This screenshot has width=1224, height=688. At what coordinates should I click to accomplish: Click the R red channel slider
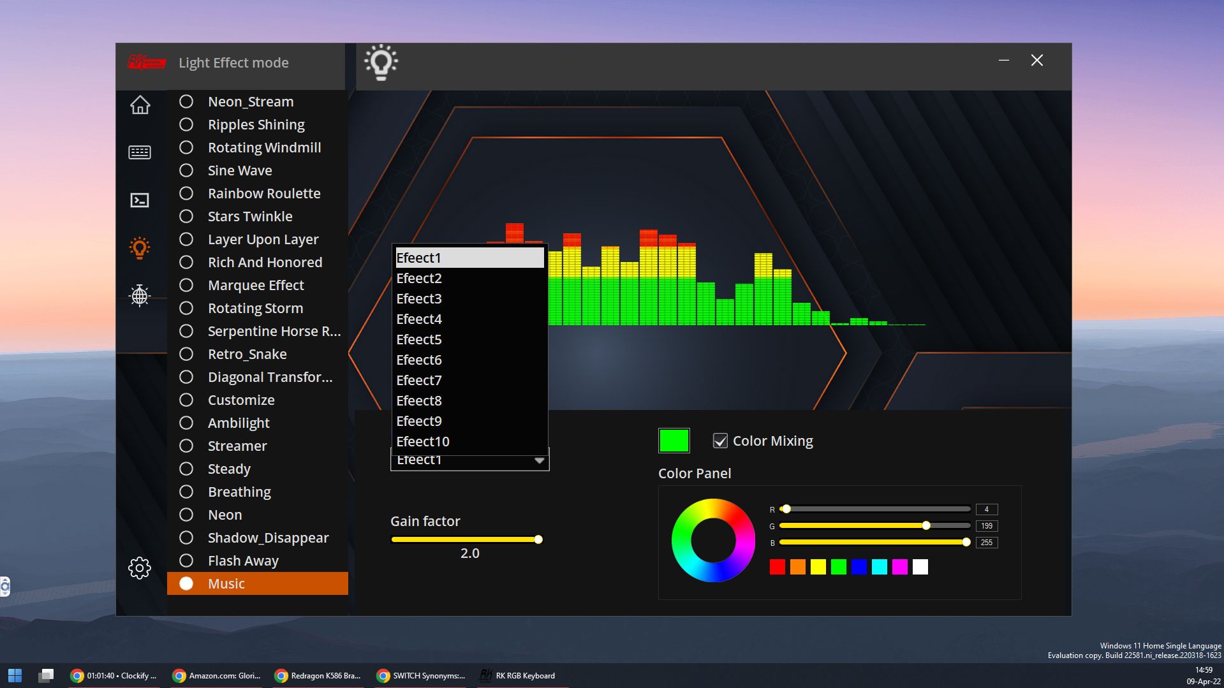874,509
